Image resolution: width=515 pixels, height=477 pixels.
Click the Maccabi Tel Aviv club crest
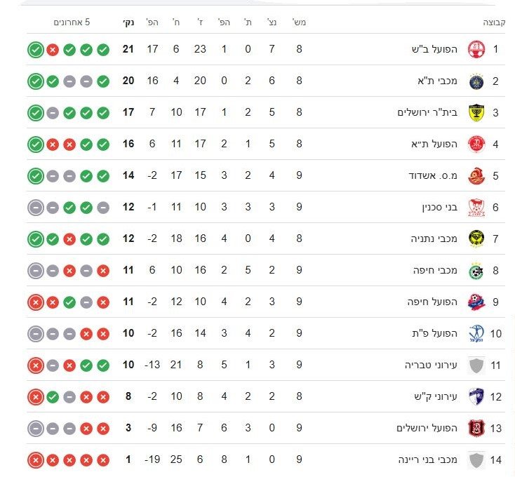tap(476, 81)
